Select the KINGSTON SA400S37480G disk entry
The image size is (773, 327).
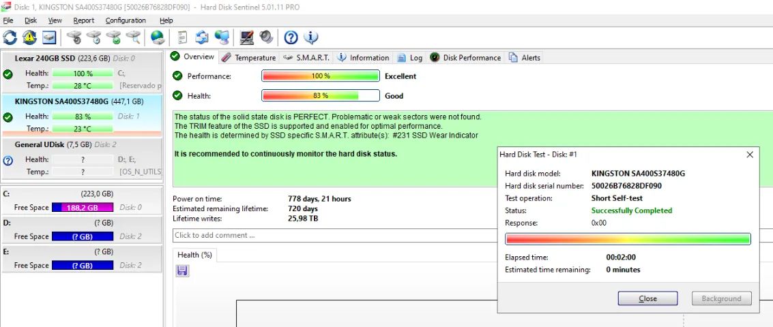[x=82, y=115]
